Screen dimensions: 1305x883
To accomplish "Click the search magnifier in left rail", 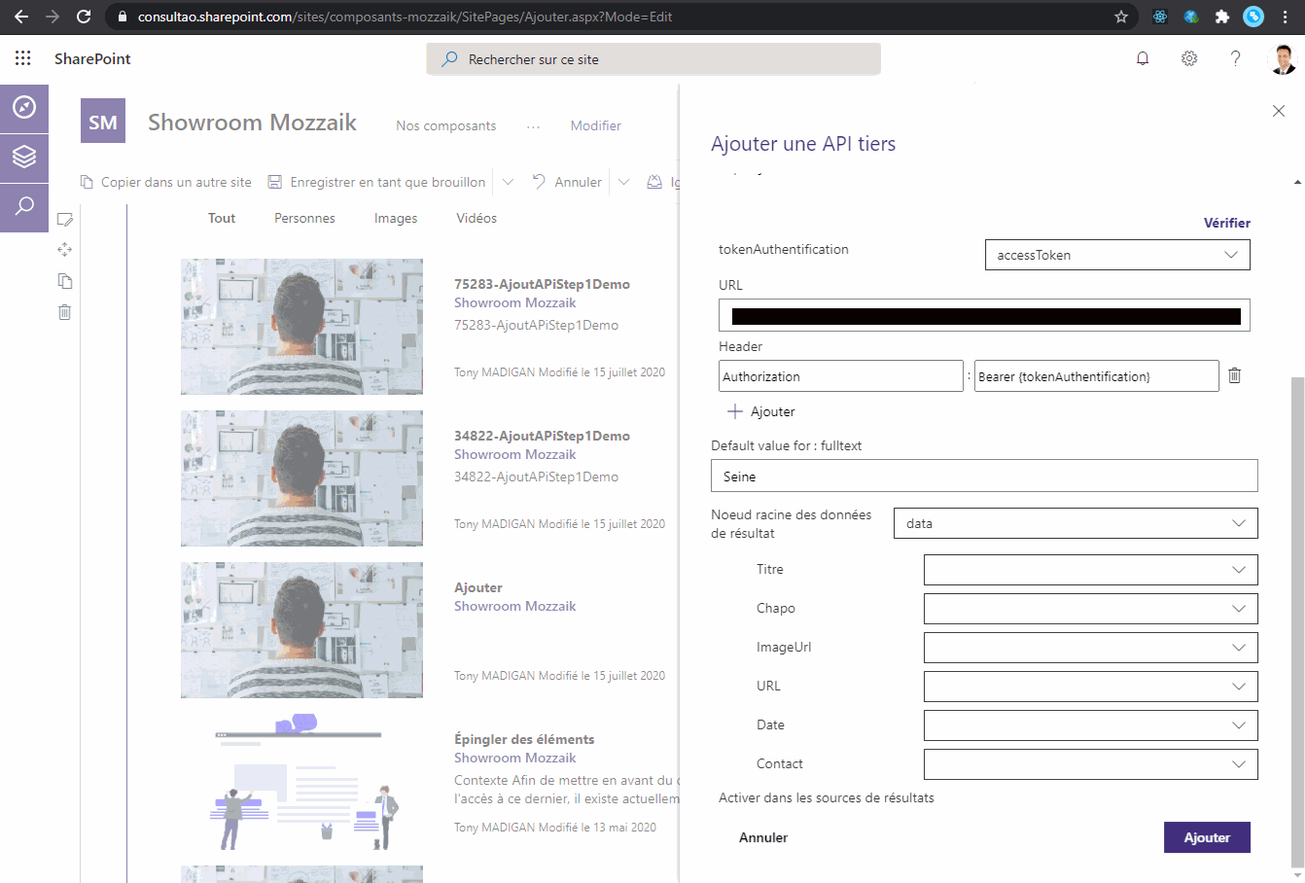I will (24, 206).
